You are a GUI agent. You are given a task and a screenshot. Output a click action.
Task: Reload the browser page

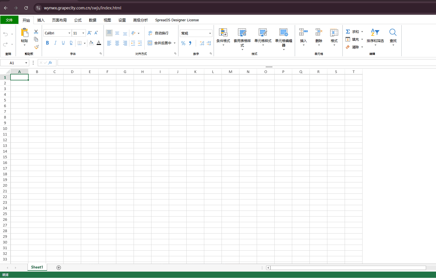point(26,8)
